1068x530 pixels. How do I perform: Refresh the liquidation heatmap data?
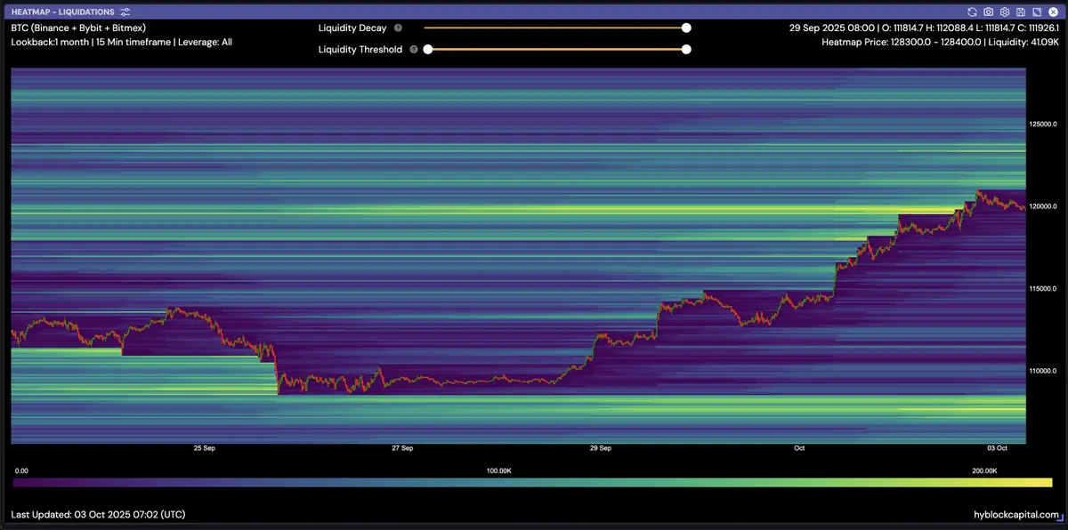(x=973, y=12)
